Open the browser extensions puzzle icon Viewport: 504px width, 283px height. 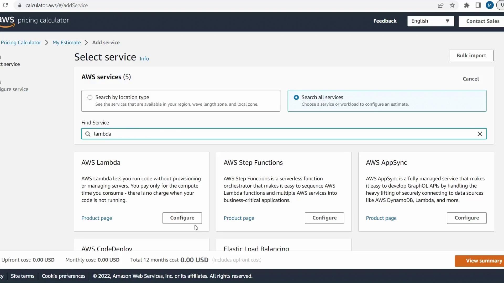(466, 5)
